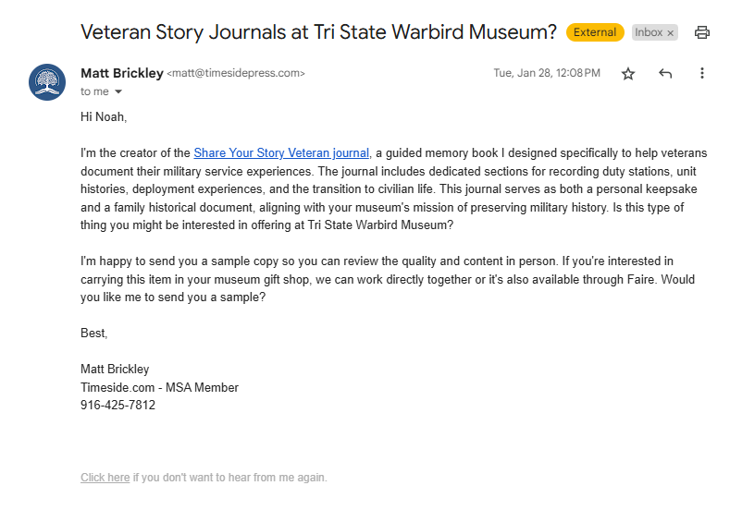Image resolution: width=730 pixels, height=522 pixels.
Task: Click the Timeside.com - MSA Member signature line
Action: click(159, 387)
